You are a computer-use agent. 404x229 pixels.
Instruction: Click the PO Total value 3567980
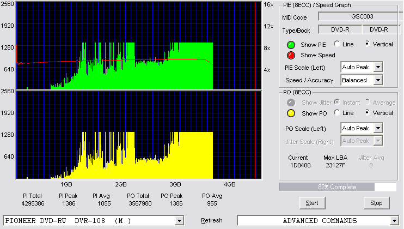(140, 203)
